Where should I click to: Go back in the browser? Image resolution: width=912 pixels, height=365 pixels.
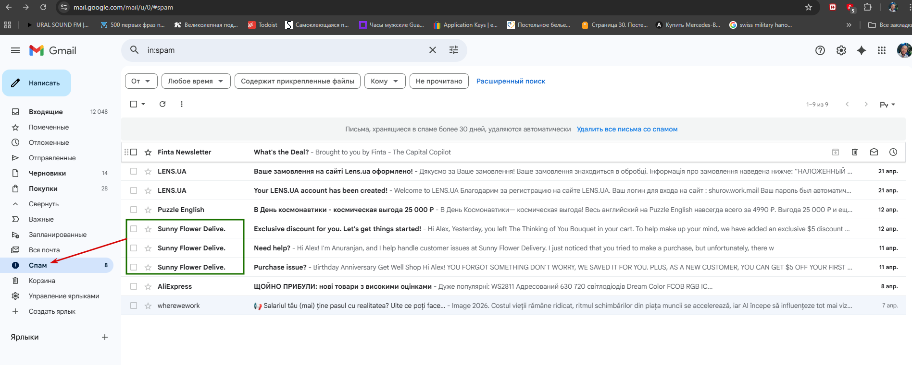9,7
